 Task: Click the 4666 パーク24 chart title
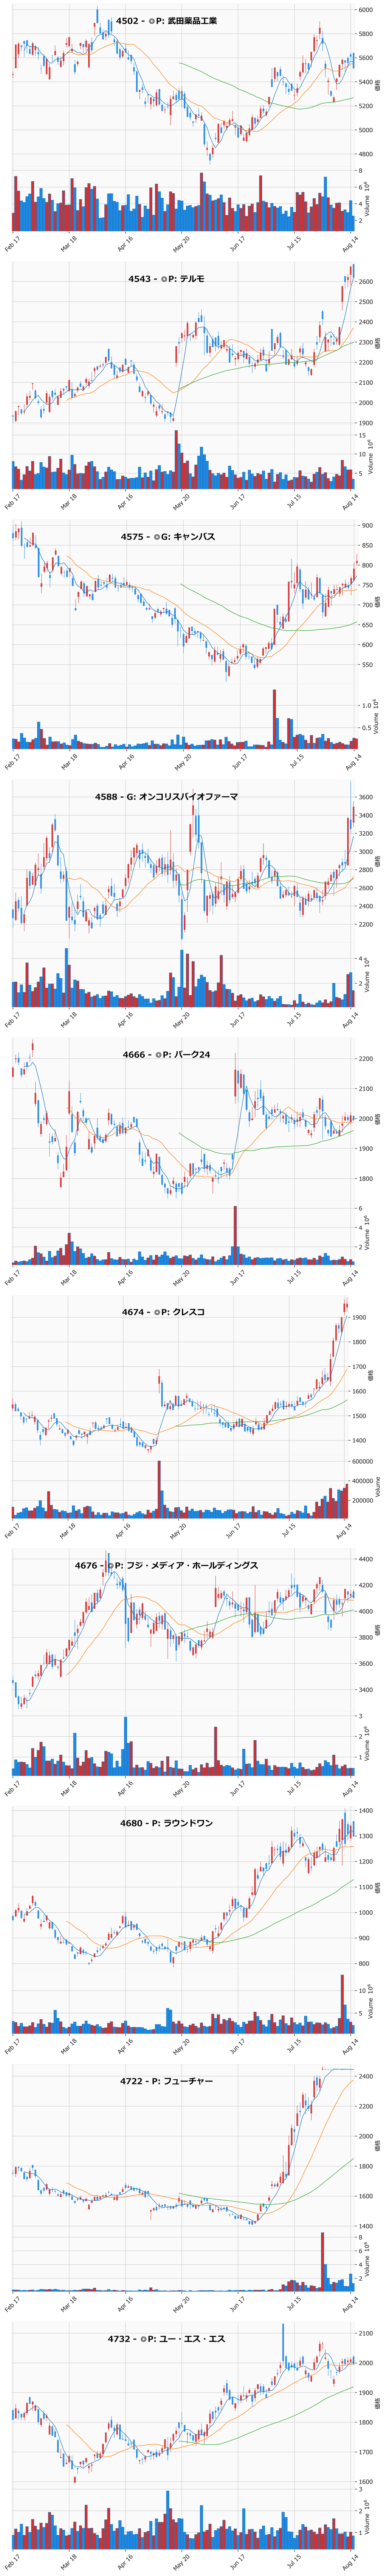click(166, 1055)
